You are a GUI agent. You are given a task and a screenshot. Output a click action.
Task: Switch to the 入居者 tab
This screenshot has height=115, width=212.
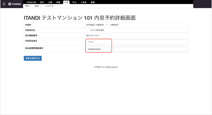coord(84,2)
